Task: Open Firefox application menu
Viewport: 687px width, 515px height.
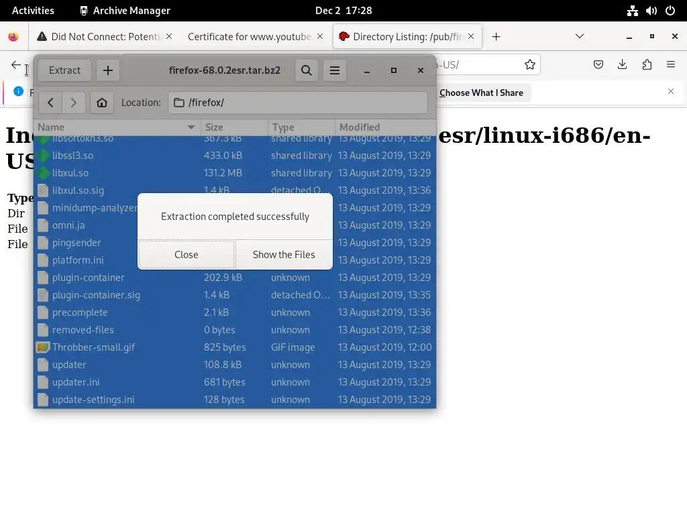Action: tap(671, 65)
